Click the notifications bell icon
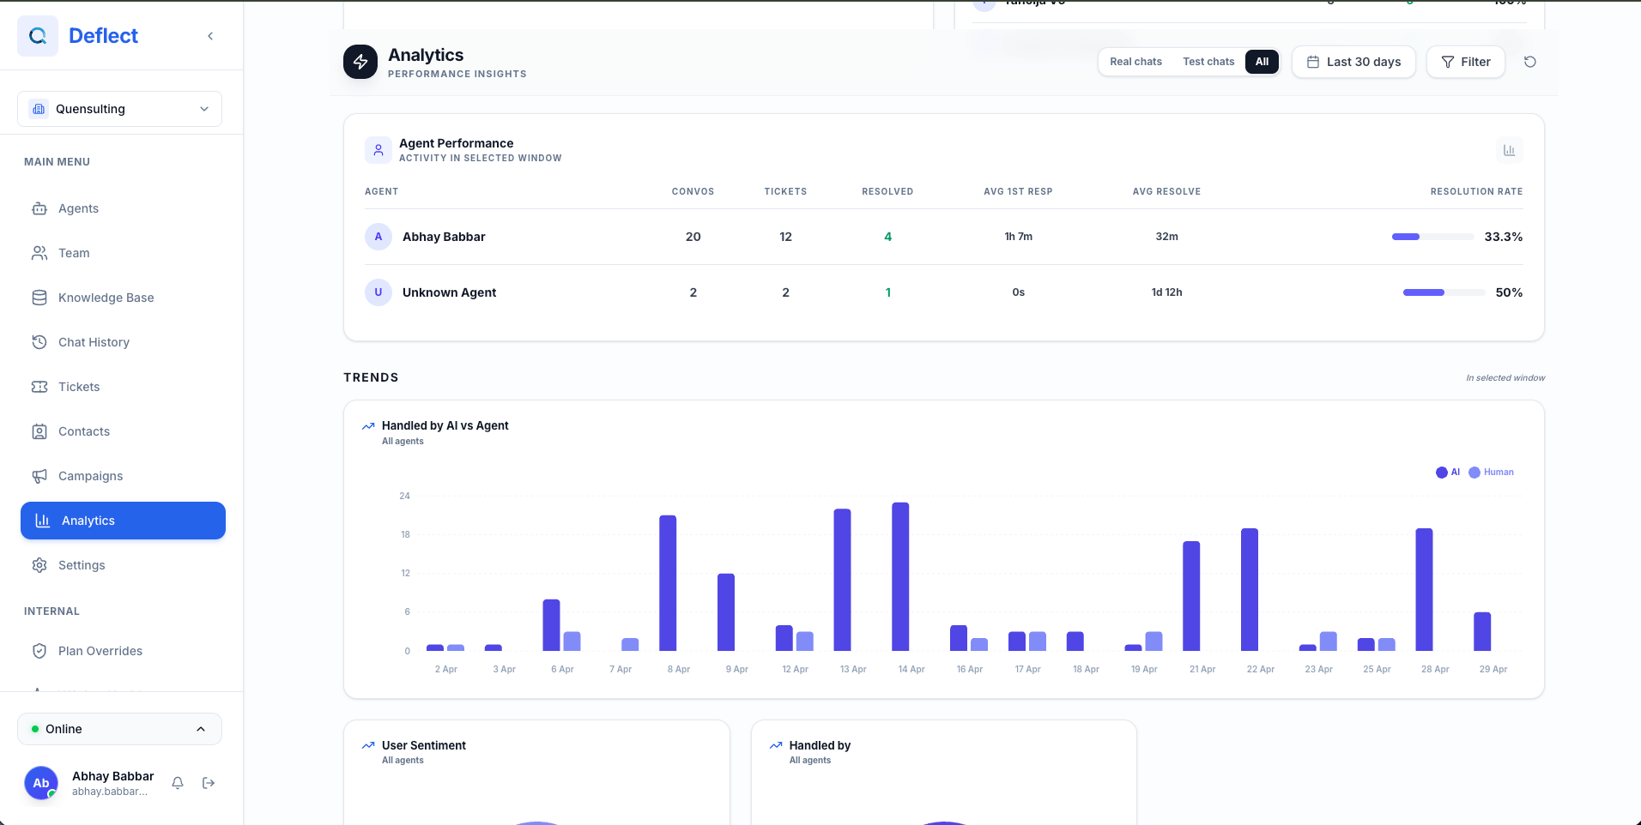The image size is (1641, 825). point(178,783)
